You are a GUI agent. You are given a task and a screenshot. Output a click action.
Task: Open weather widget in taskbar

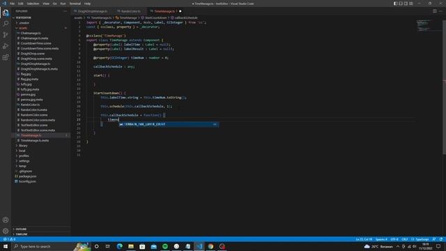378,246
